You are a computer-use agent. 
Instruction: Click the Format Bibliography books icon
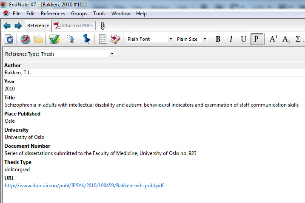pos(115,39)
